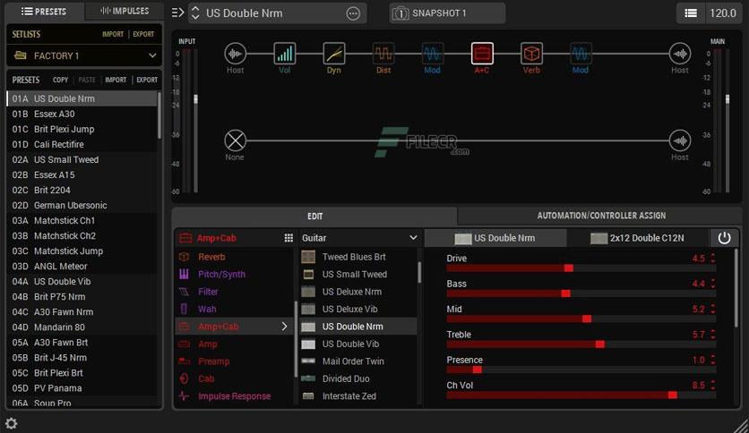Screen dimensions: 749x433
Task: Select the Dyn compressor block
Action: click(334, 54)
